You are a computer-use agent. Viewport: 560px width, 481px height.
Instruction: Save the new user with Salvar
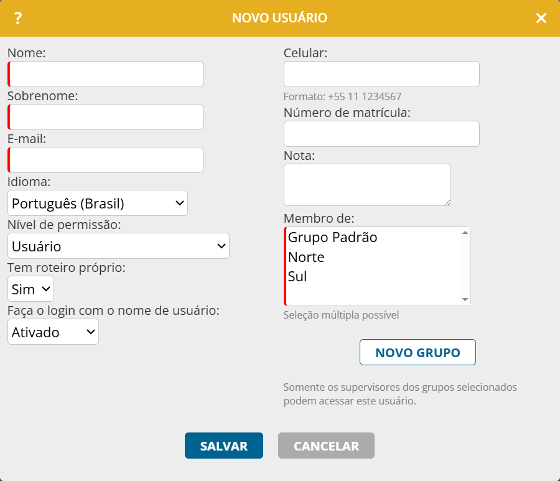[x=224, y=446]
